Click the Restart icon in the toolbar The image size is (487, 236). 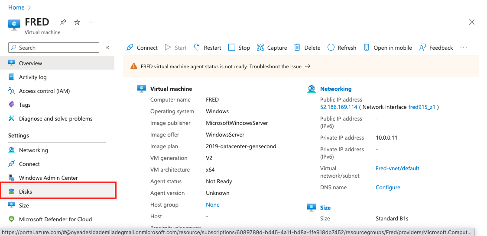197,47
